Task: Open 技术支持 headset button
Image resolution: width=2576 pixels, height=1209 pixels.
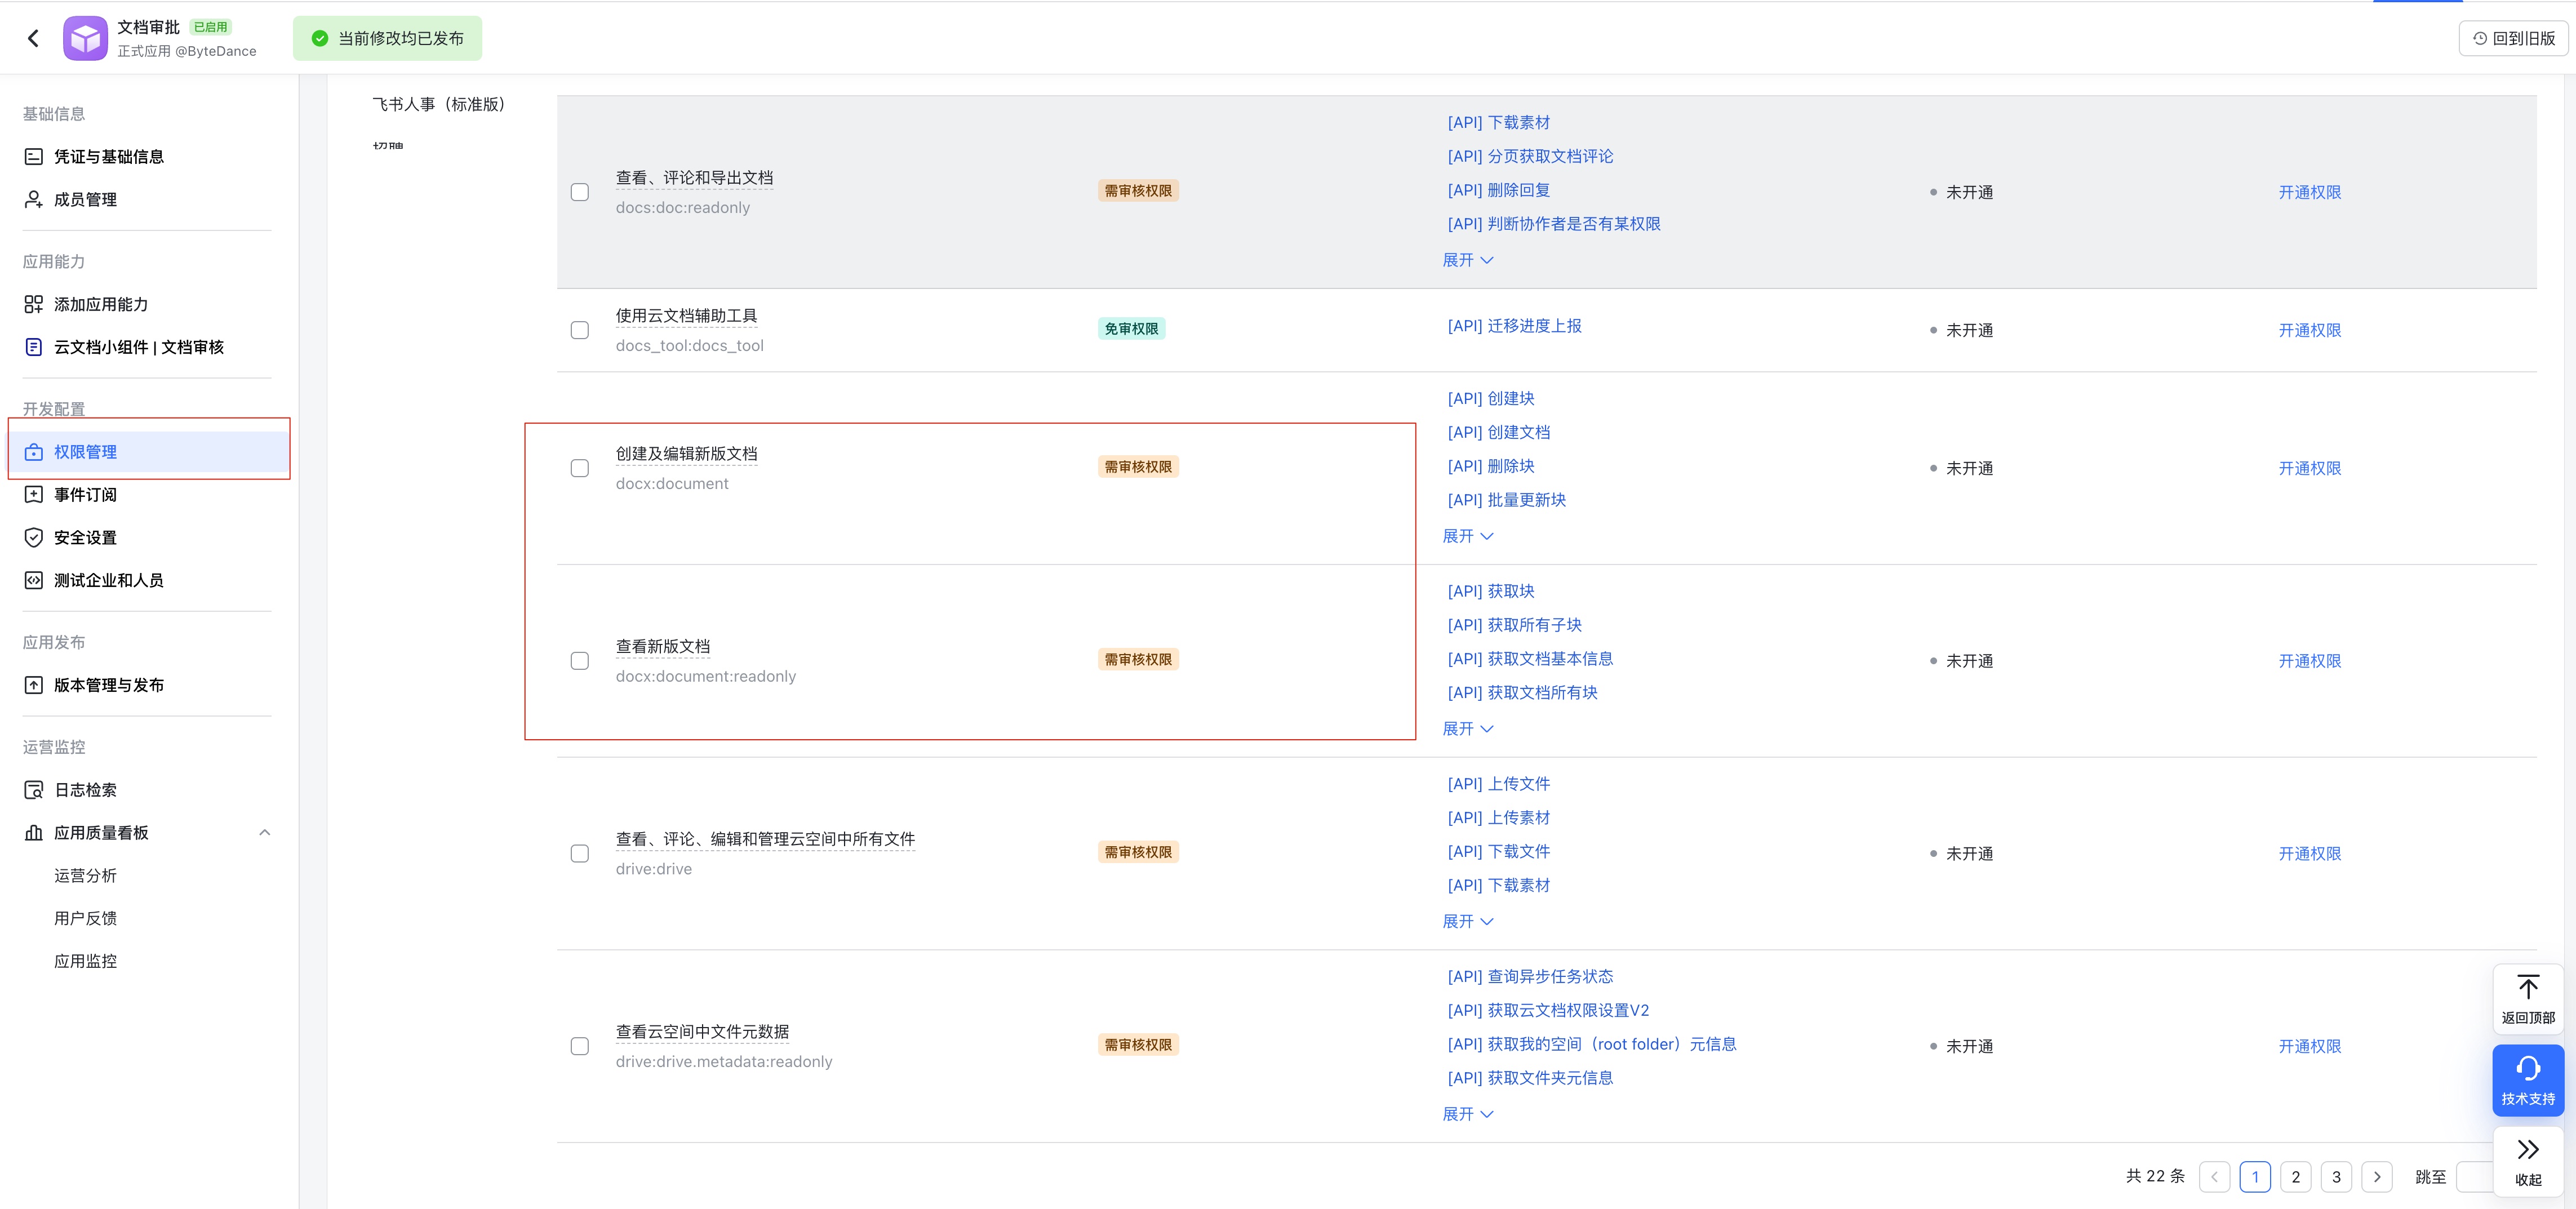Action: (2527, 1079)
